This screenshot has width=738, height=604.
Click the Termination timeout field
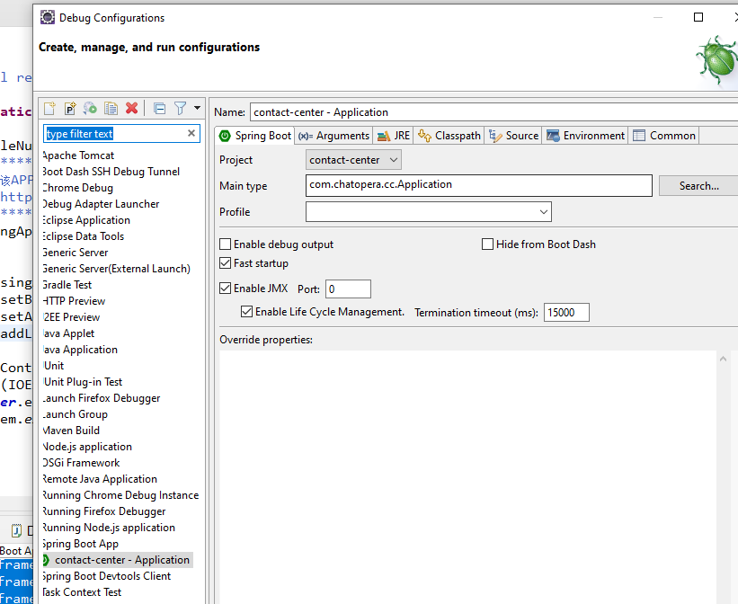point(566,313)
